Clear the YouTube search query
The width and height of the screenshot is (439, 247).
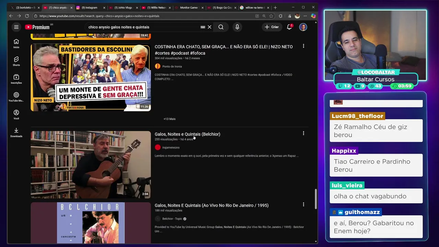point(210,27)
